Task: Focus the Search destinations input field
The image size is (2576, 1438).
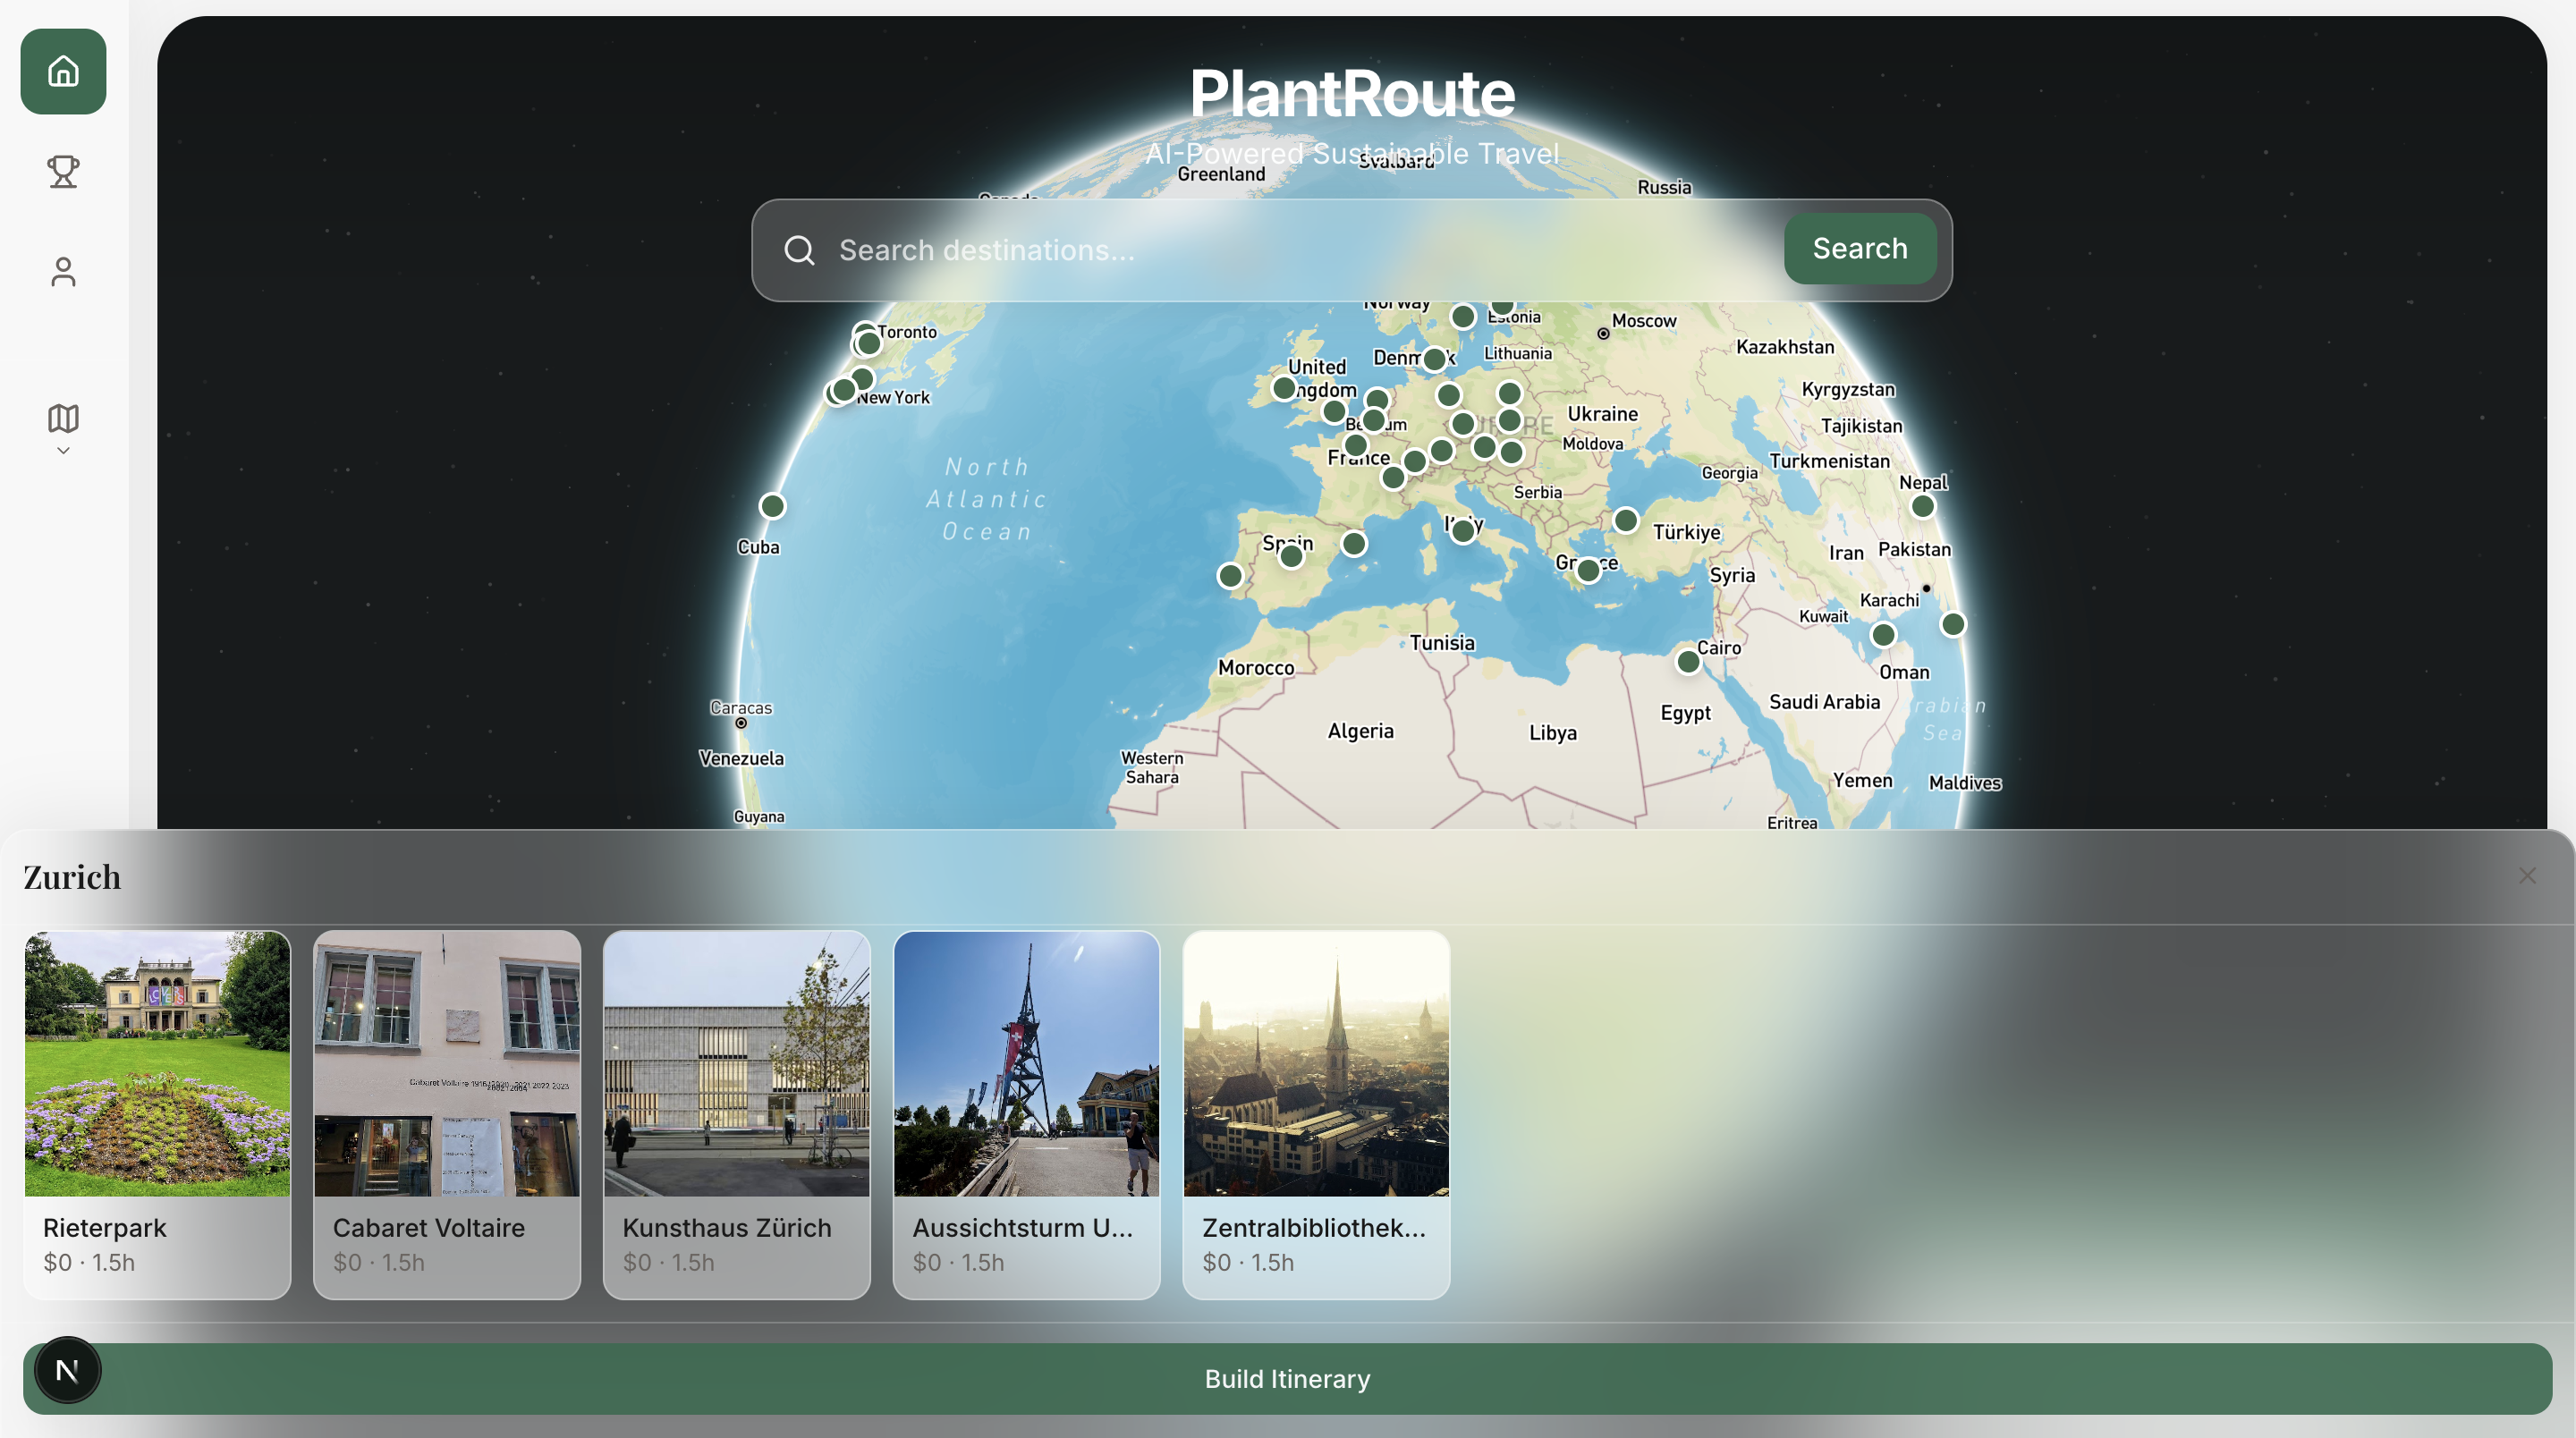Action: (x=1300, y=250)
